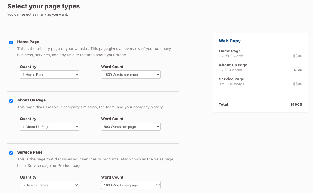The height and width of the screenshot is (193, 313).
Task: Open the Home Page Word Count dropdown
Action: click(131, 74)
